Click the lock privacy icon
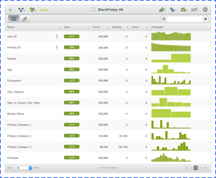Image resolution: width=216 pixels, height=178 pixels. (10, 10)
